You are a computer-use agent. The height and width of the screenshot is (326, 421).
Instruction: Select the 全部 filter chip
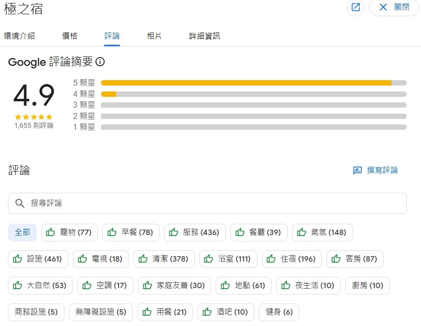(x=22, y=232)
